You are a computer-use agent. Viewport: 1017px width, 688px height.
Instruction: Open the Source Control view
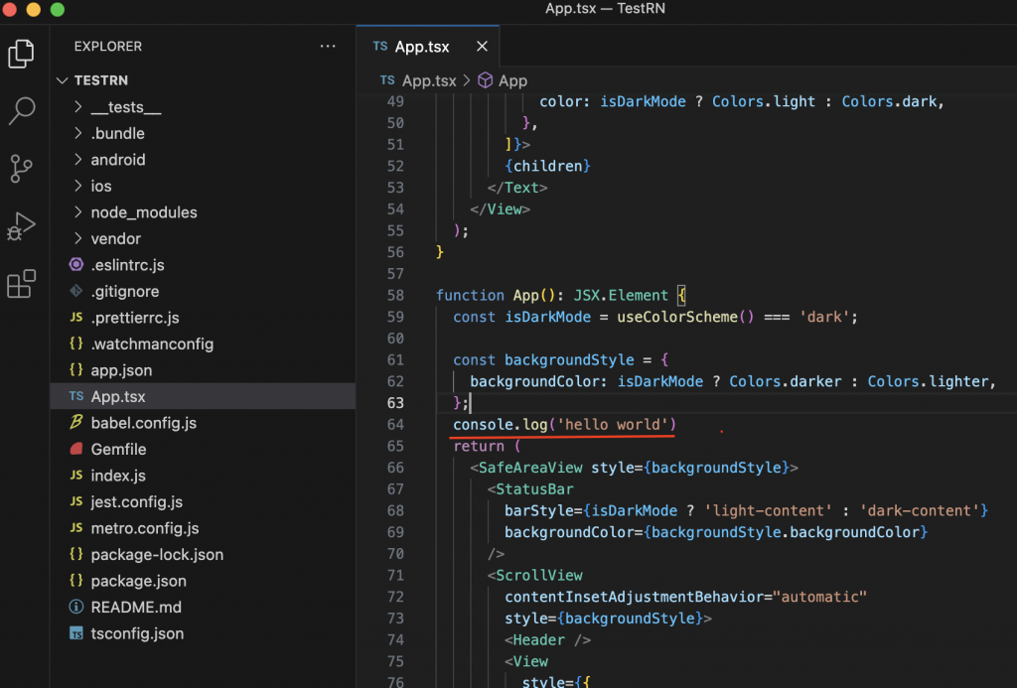22,169
